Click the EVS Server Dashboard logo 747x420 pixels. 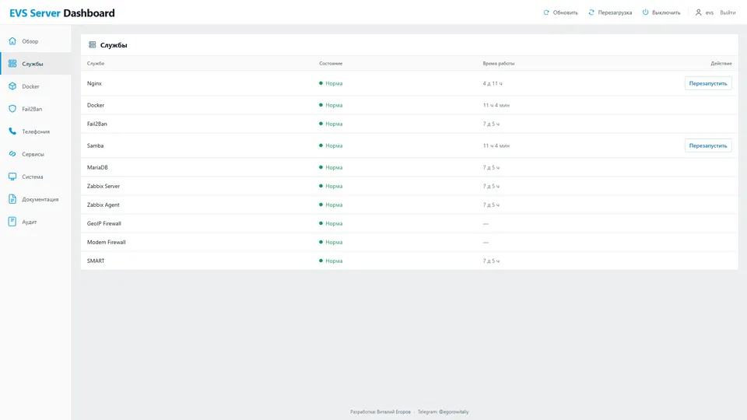pos(62,13)
